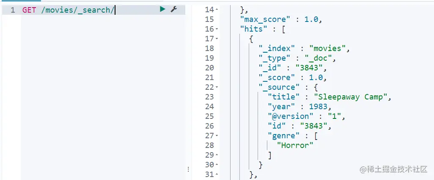Click line number 1 in request editor
This screenshot has width=434, height=180.
click(x=13, y=10)
